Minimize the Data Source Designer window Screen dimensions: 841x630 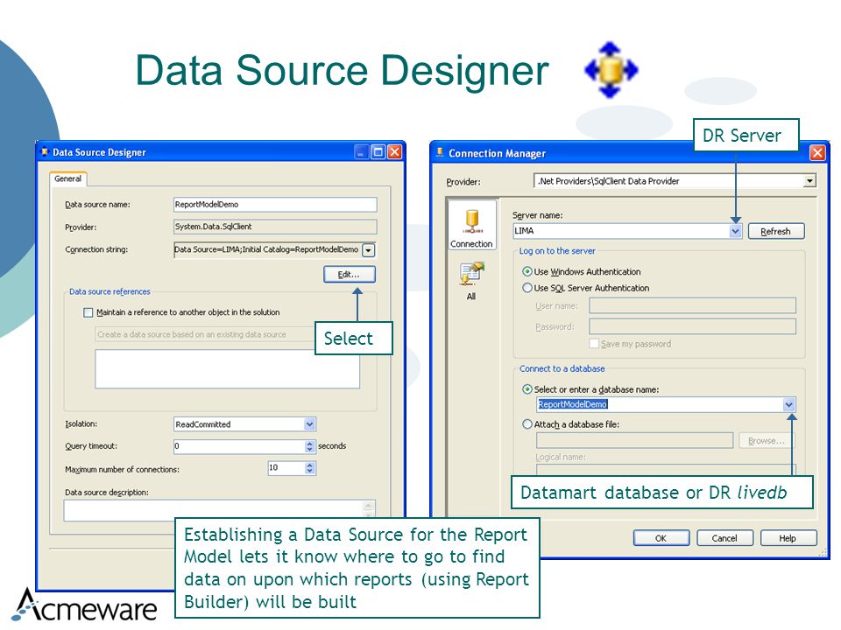(362, 152)
